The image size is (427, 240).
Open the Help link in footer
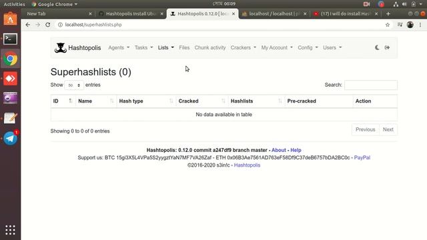[x=296, y=150]
